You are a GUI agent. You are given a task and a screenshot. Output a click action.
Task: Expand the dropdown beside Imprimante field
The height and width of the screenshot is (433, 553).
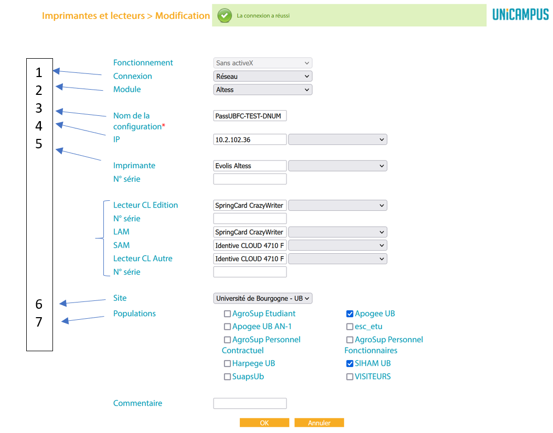[337, 166]
